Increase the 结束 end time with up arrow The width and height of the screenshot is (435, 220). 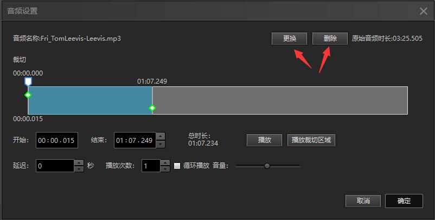[x=161, y=136]
